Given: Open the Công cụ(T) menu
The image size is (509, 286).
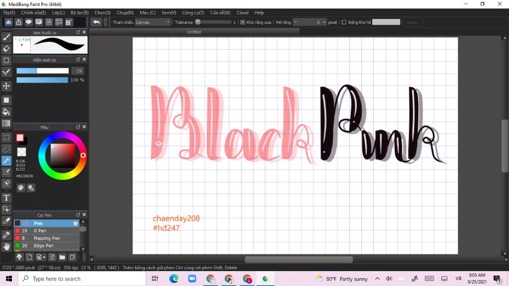Looking at the screenshot, I should pos(193,12).
